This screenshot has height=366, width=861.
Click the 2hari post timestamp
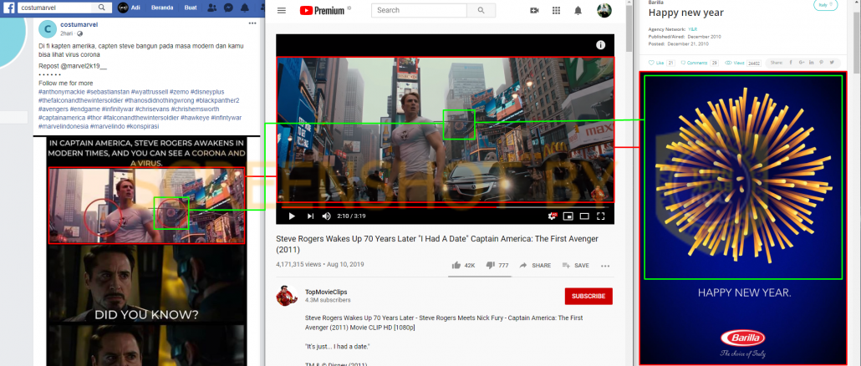tap(68, 34)
